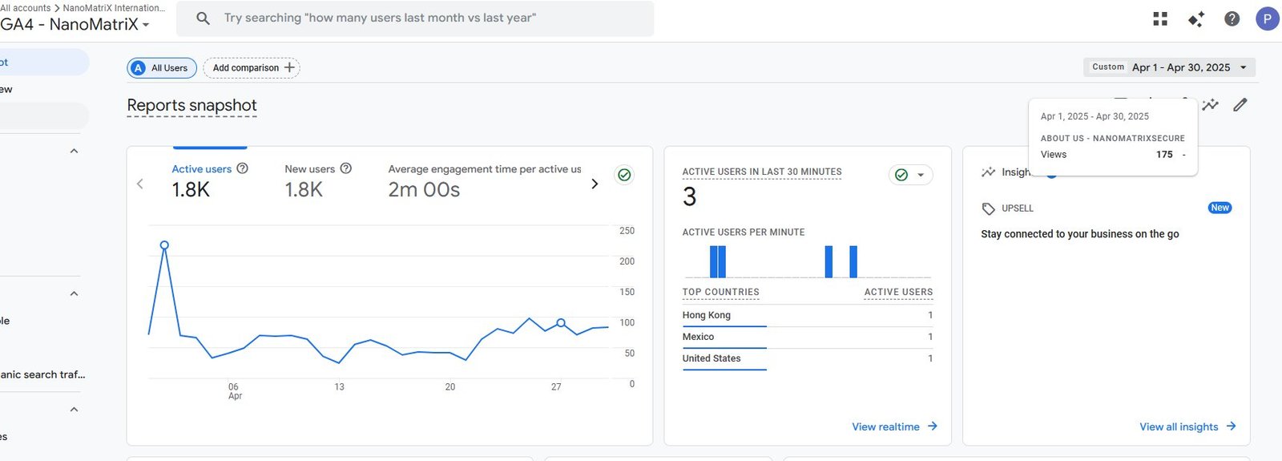Click the Hong Kong country row

pos(808,315)
